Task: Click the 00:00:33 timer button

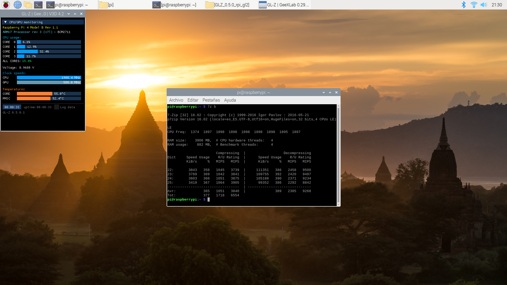Action: coord(12,107)
